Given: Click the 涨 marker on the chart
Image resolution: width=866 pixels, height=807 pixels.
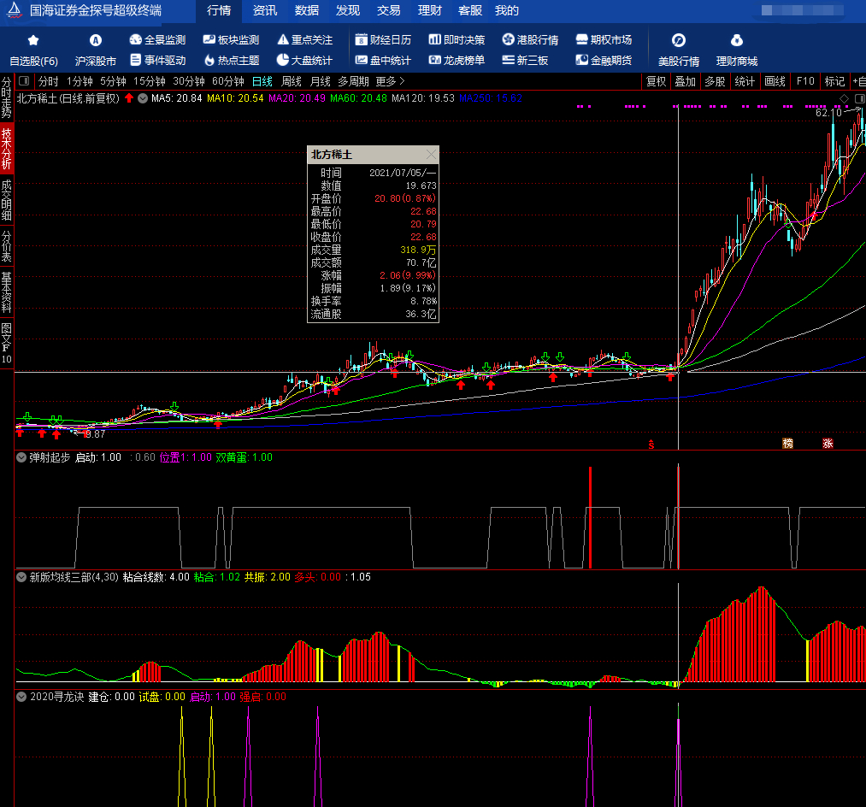Looking at the screenshot, I should [x=828, y=444].
